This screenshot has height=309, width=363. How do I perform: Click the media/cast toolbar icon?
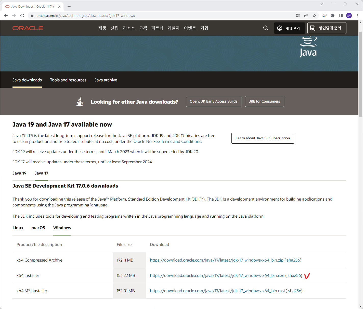coord(325,16)
